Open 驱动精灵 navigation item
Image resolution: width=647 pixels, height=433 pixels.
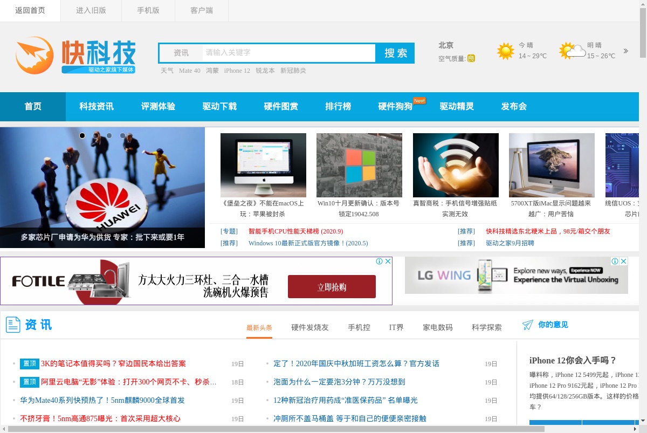457,107
